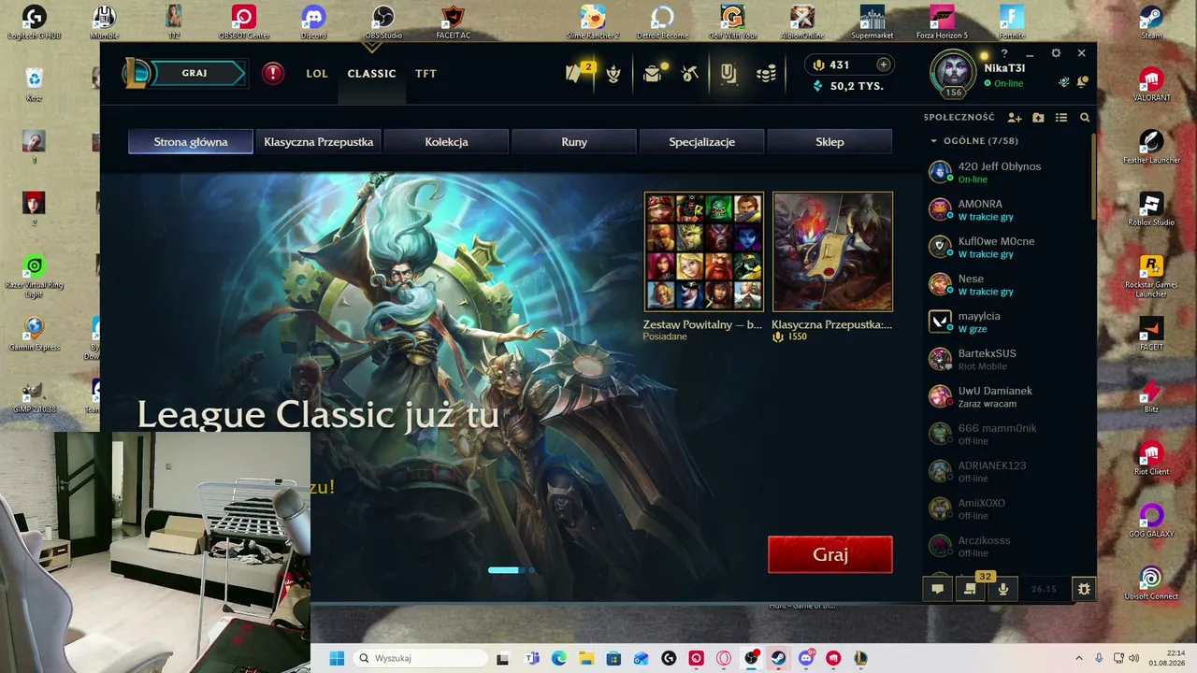This screenshot has width=1197, height=673.
Task: Click the red alert exclamation icon
Action: click(x=273, y=73)
